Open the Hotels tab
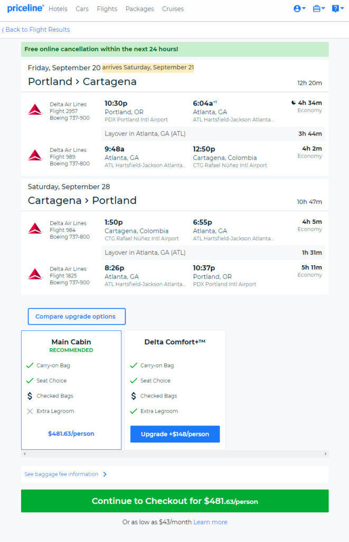Screen dimensions: 349x542 point(58,8)
